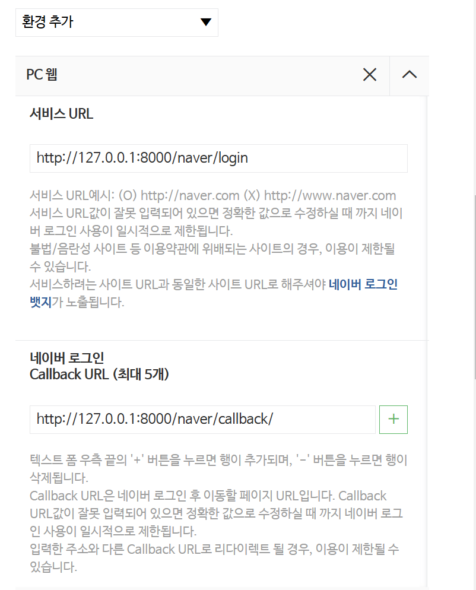Focus the Callback URL input field

[202, 420]
